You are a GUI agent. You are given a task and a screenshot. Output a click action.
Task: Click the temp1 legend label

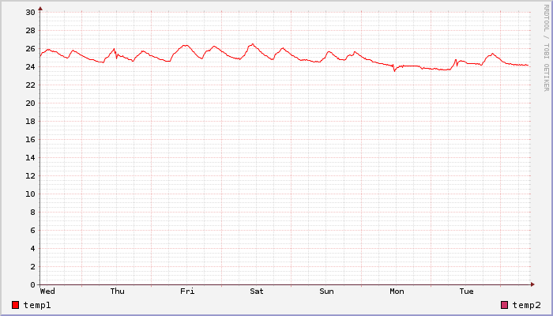(37, 305)
